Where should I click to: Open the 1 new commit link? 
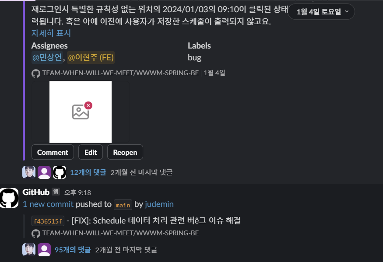pos(48,204)
